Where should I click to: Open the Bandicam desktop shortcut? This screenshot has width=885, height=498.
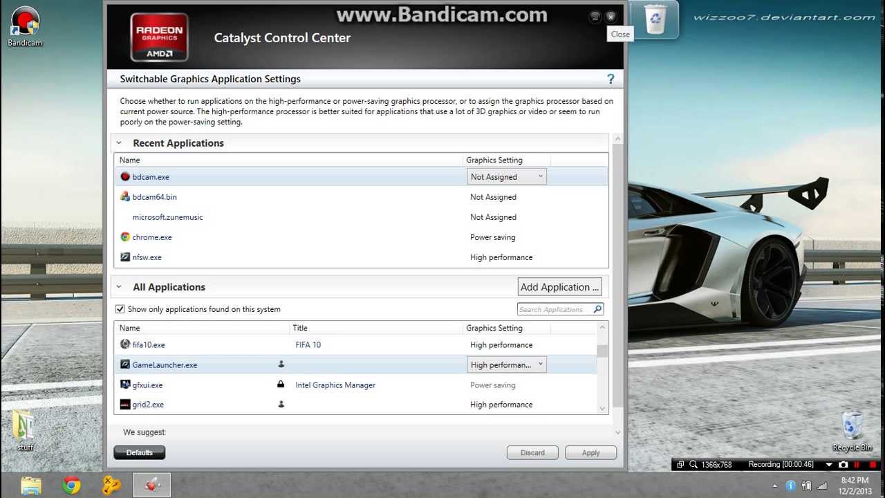tap(25, 27)
